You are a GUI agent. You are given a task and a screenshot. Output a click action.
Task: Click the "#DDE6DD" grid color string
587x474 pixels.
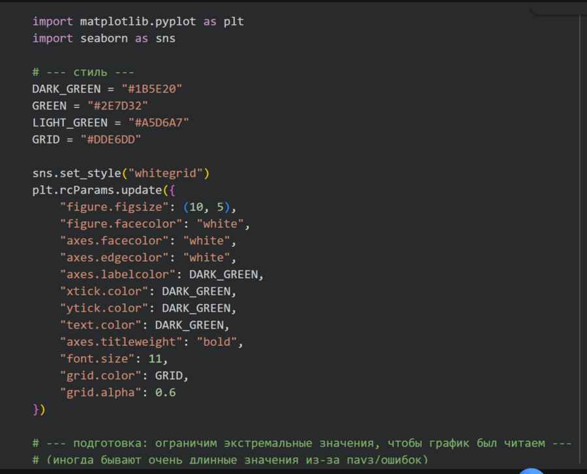pyautogui.click(x=111, y=140)
